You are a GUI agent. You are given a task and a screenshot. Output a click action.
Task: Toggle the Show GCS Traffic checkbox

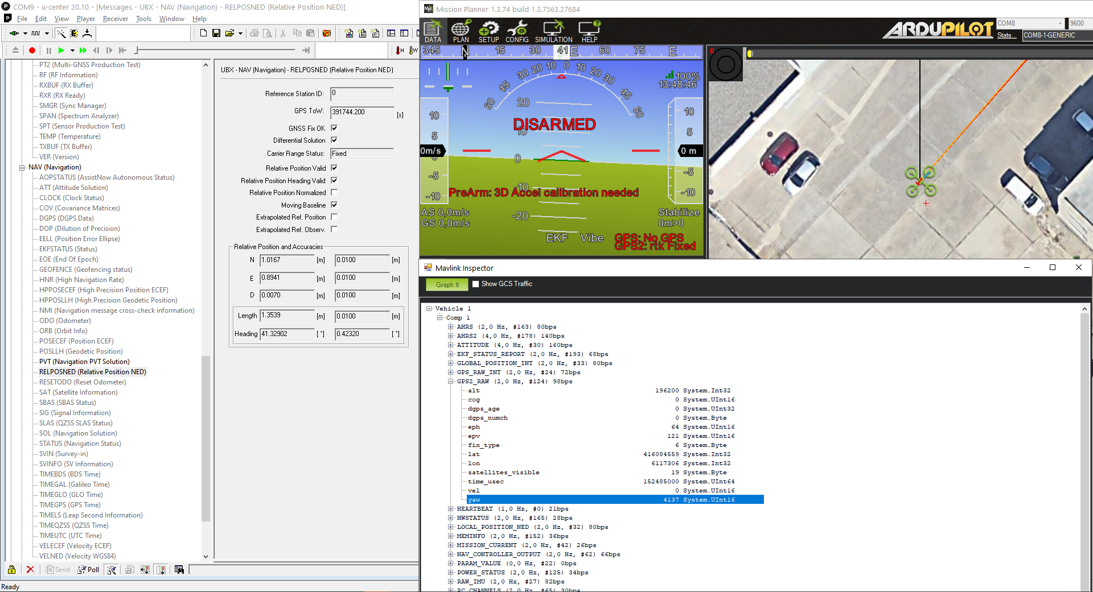coord(476,284)
